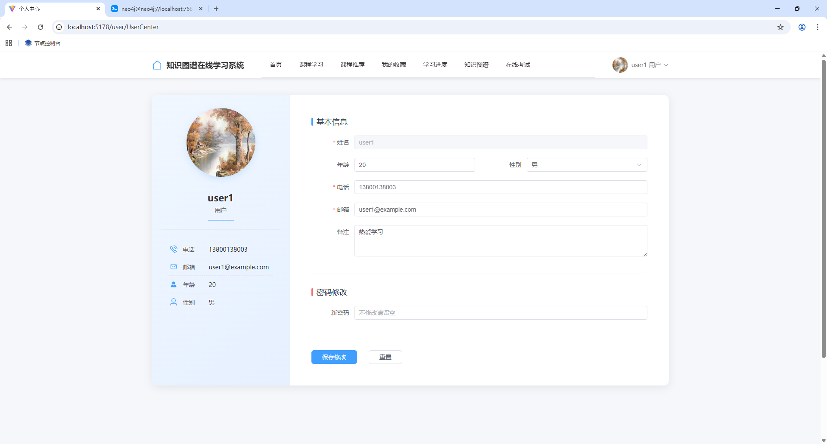This screenshot has height=444, width=827.
Task: Click the 知识图谱在线学习系统 title
Action: click(205, 65)
